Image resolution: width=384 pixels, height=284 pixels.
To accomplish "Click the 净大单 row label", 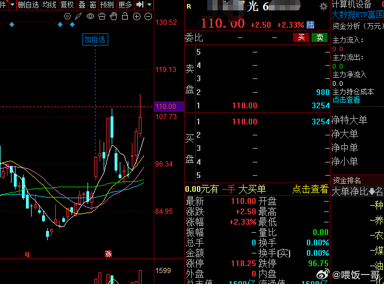I will (345, 134).
